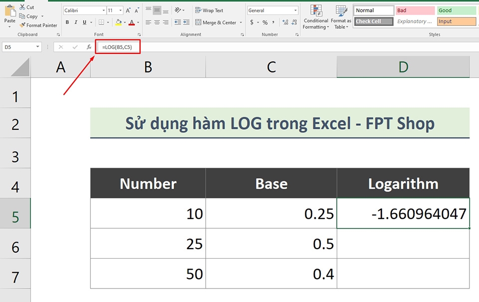Open Number group dialog launcher
Image resolution: width=479 pixels, height=302 pixels.
297,34
